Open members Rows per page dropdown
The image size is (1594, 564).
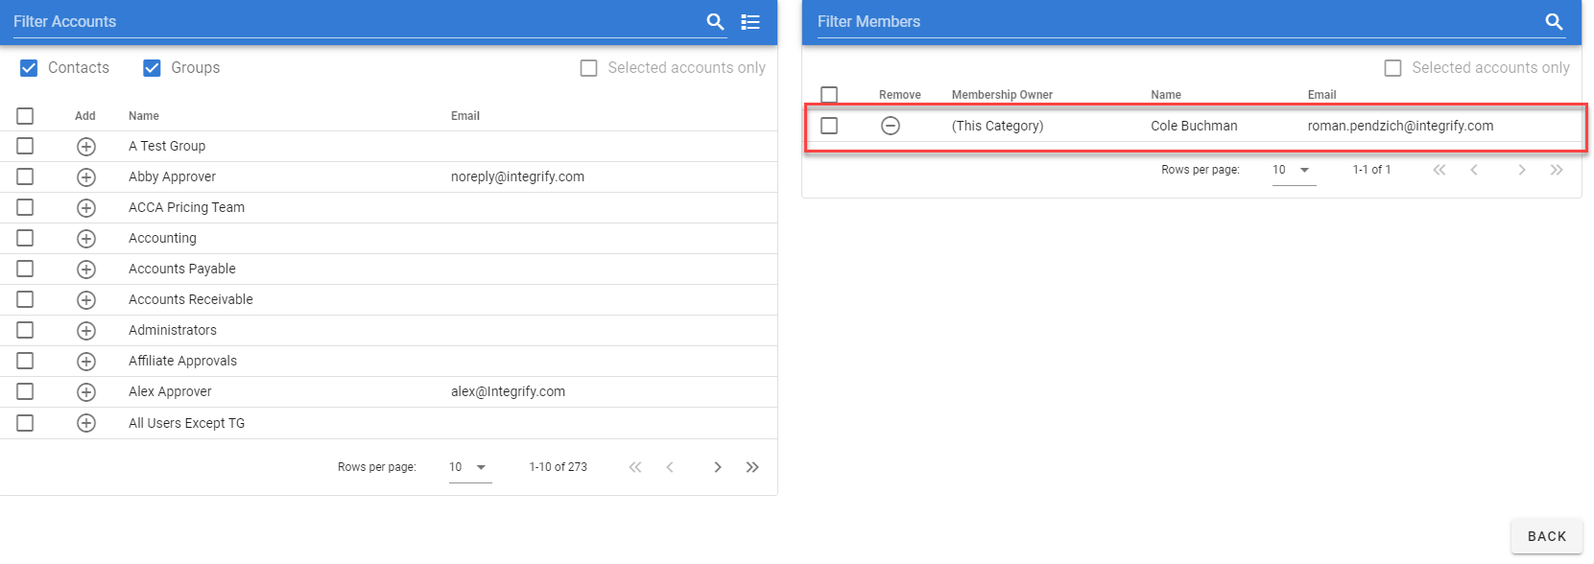(1293, 170)
